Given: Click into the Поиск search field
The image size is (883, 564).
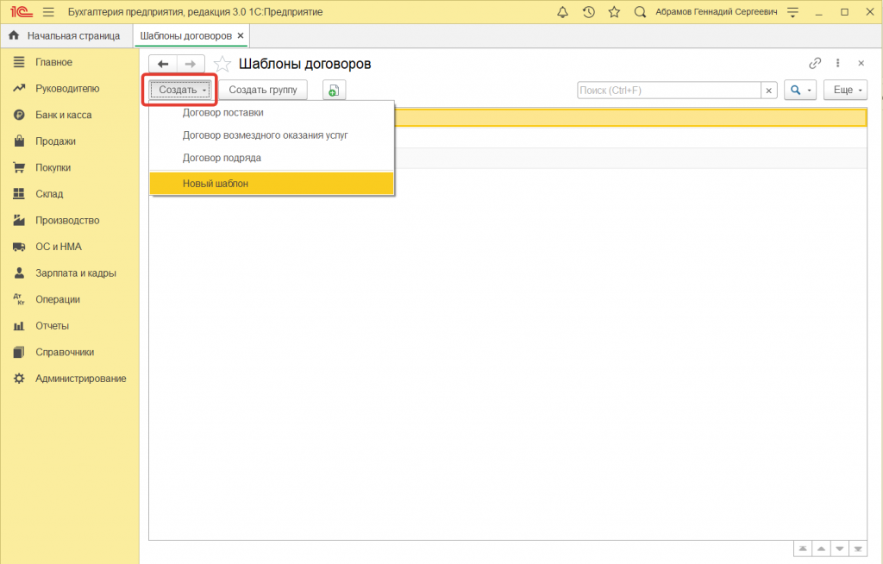Looking at the screenshot, I should pyautogui.click(x=668, y=91).
